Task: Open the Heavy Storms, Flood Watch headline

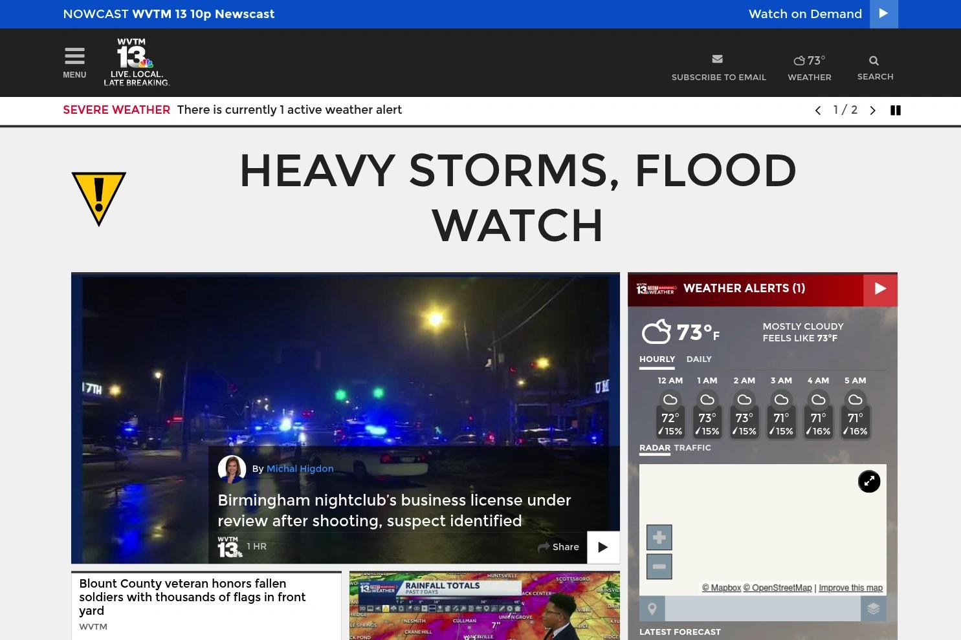Action: [x=518, y=198]
